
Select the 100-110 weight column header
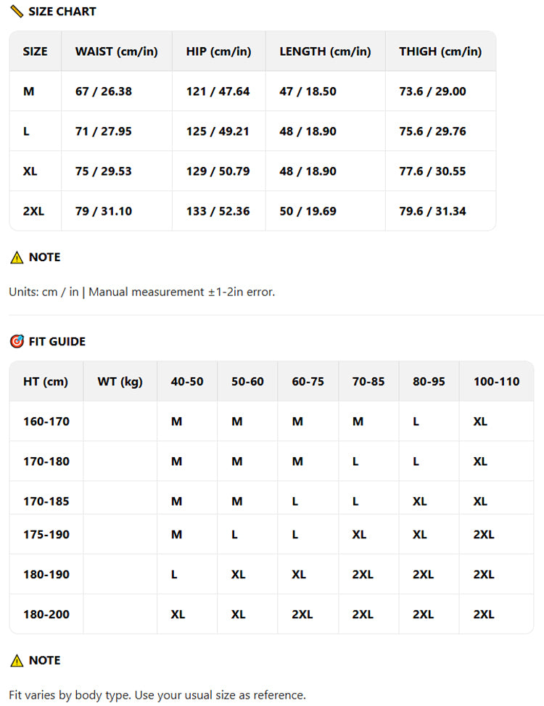496,382
